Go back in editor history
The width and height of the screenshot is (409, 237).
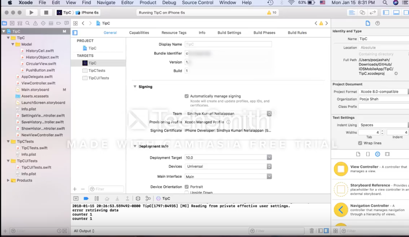tap(83, 23)
